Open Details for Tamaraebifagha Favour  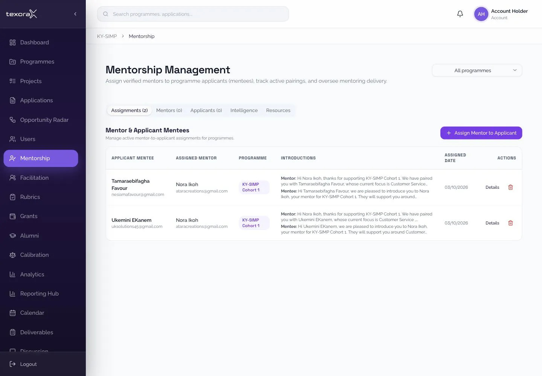click(x=492, y=187)
